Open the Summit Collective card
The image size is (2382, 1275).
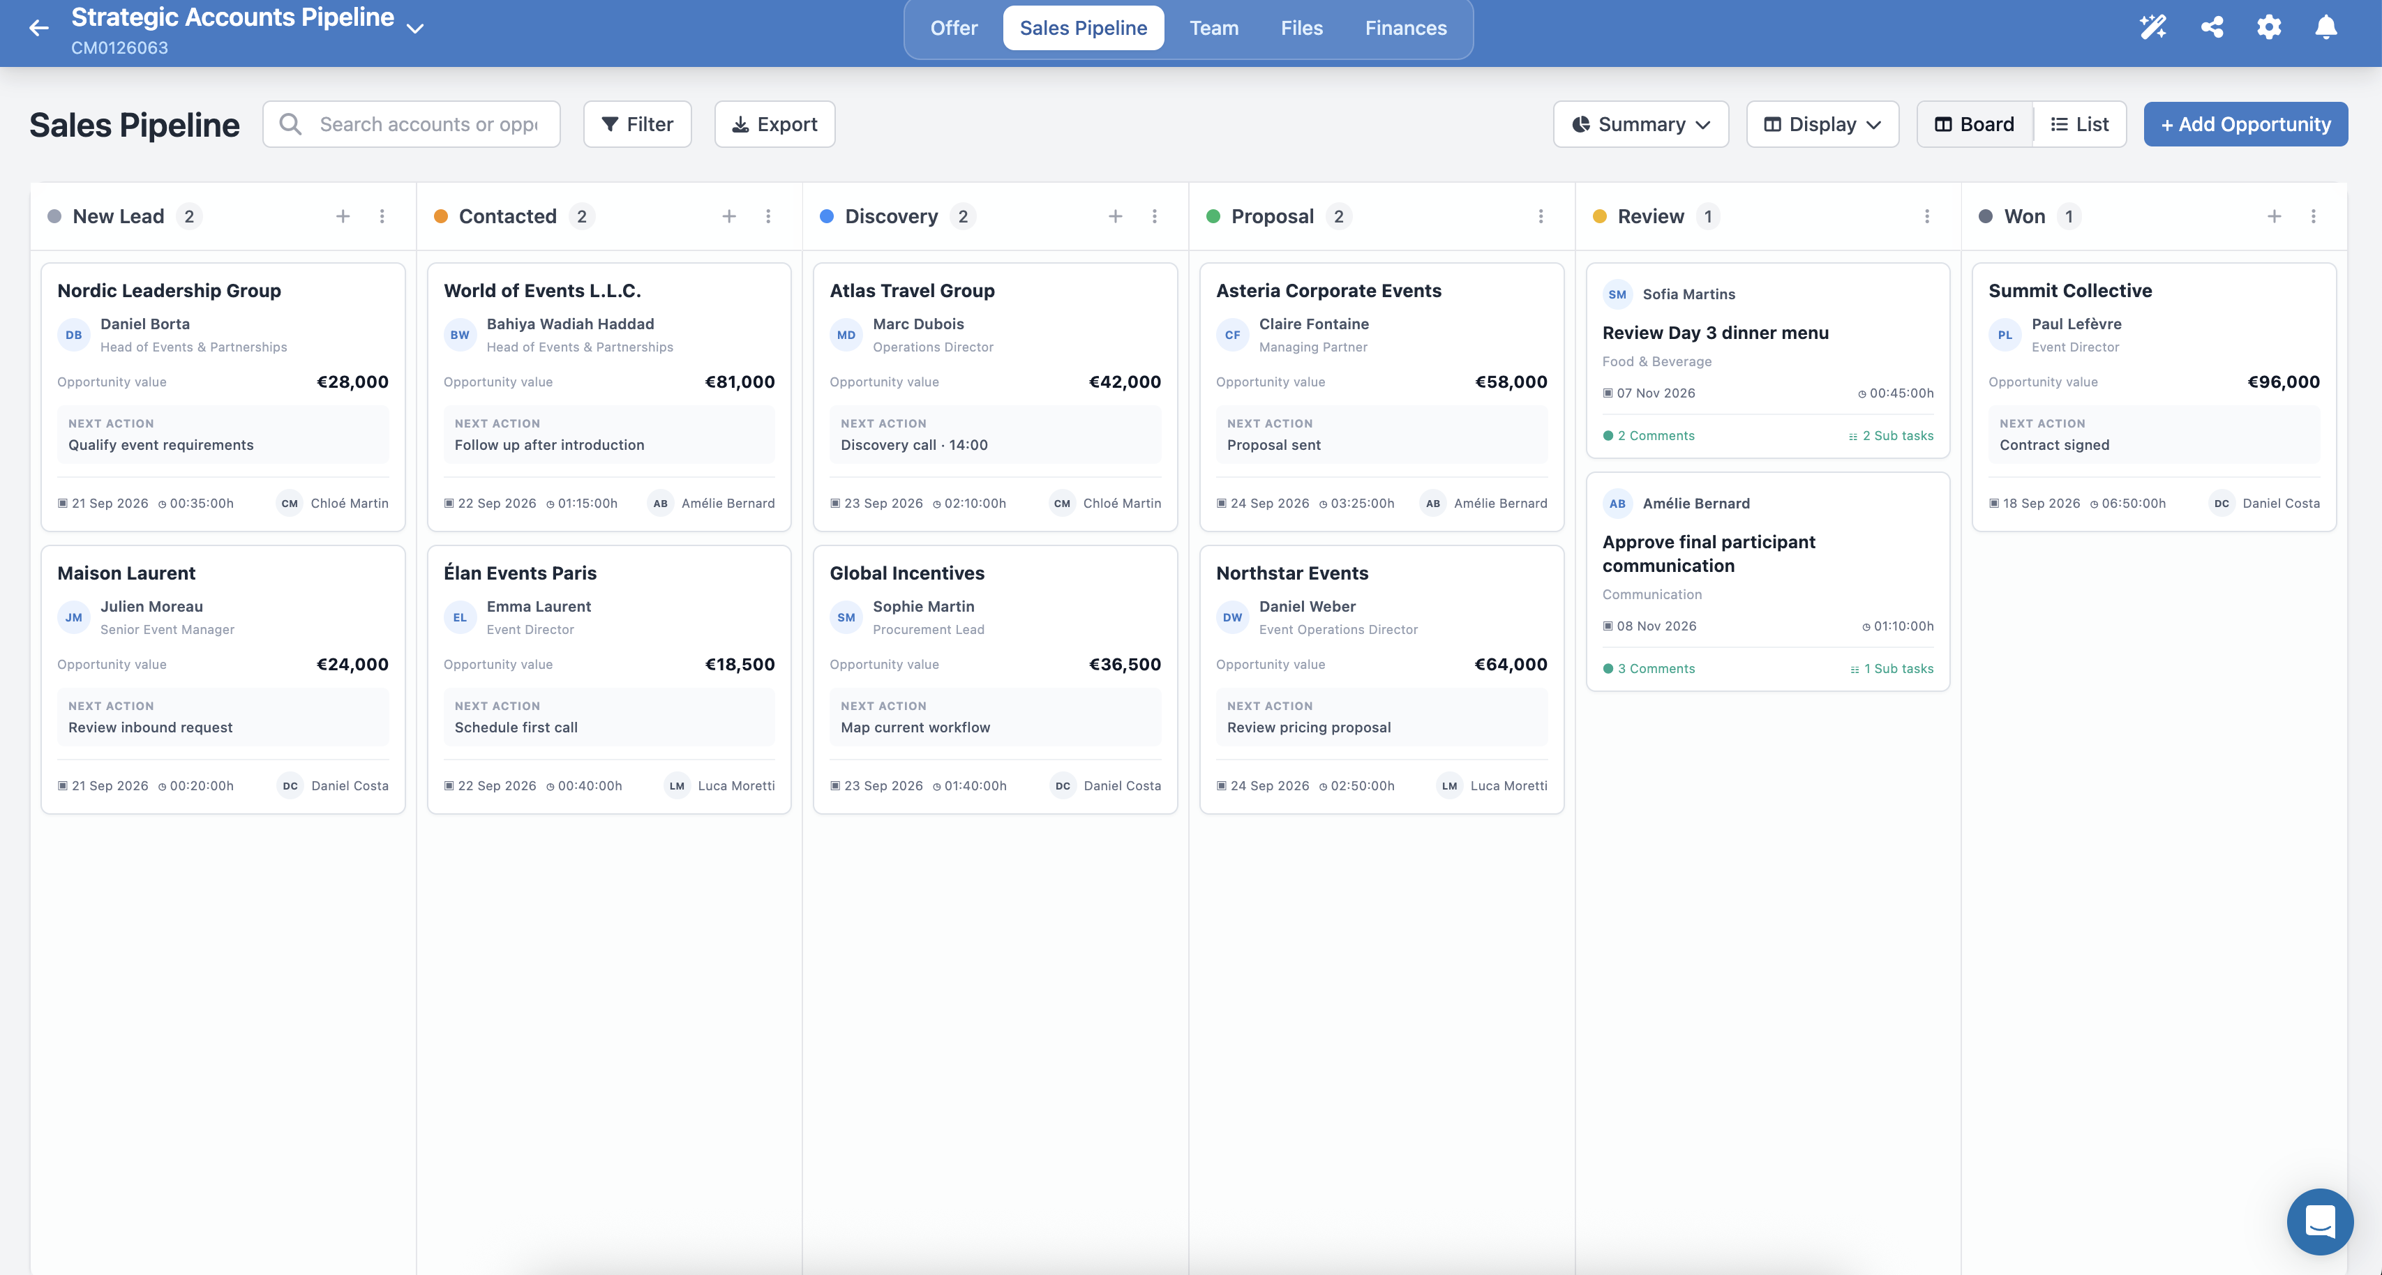2154,397
